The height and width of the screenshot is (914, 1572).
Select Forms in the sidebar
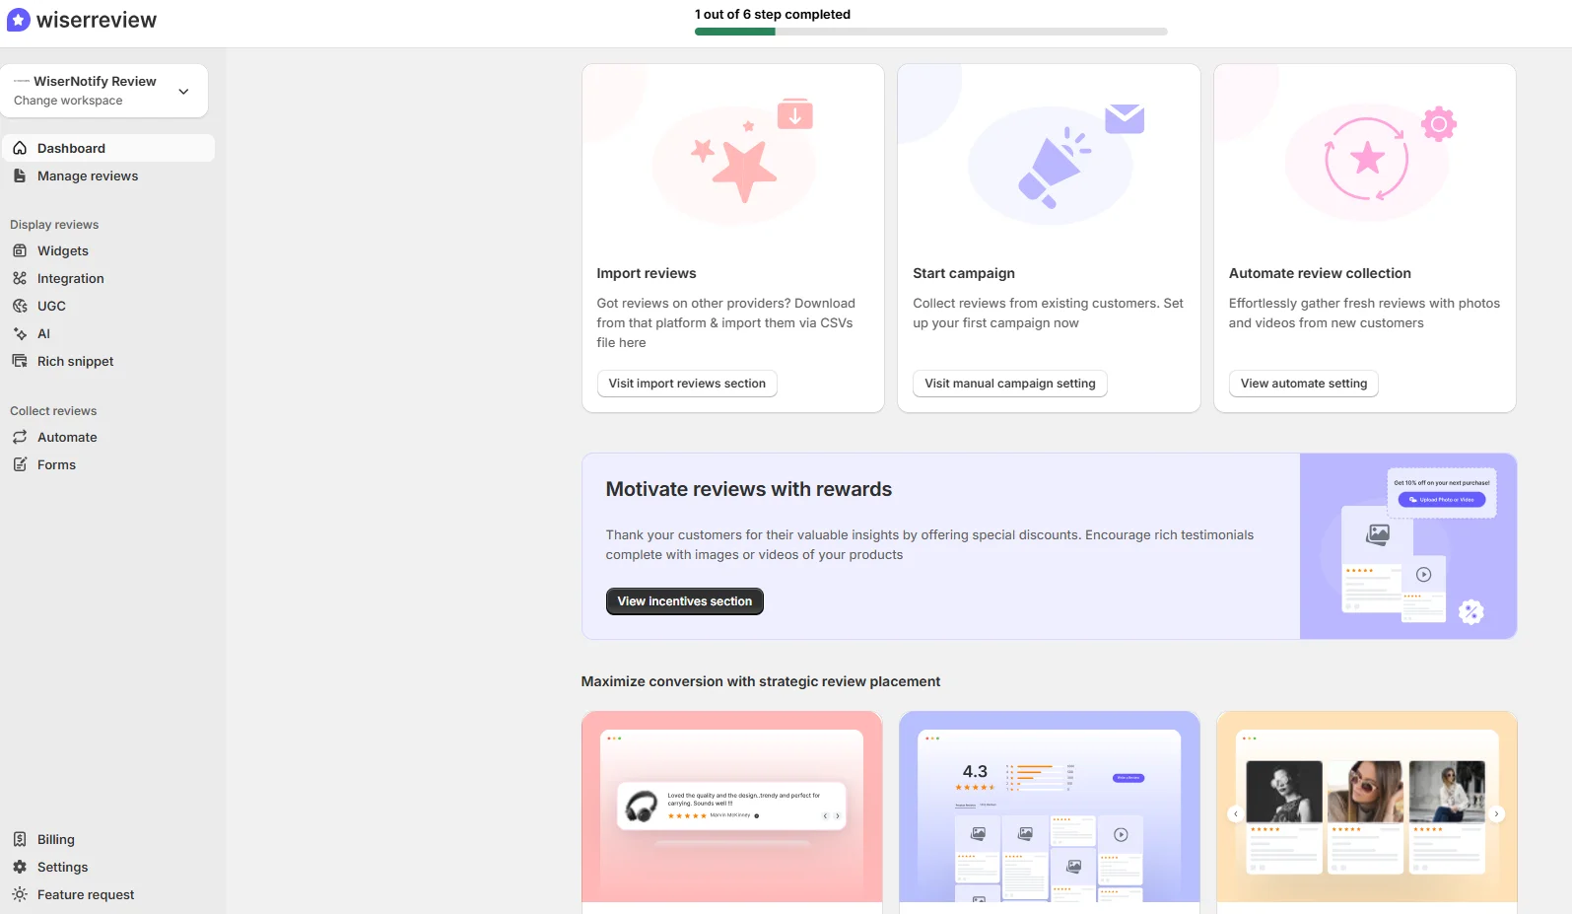pos(56,464)
